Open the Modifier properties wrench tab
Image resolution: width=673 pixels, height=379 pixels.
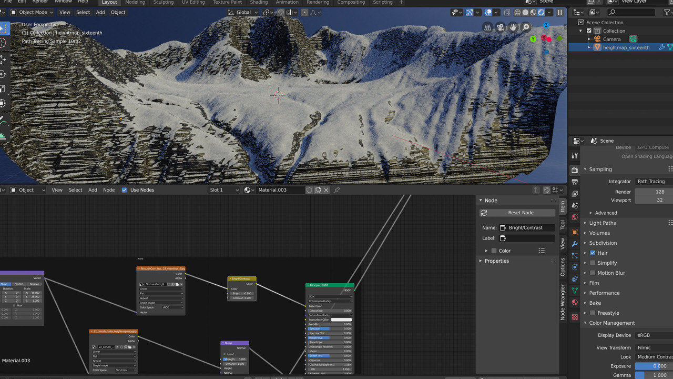click(575, 244)
